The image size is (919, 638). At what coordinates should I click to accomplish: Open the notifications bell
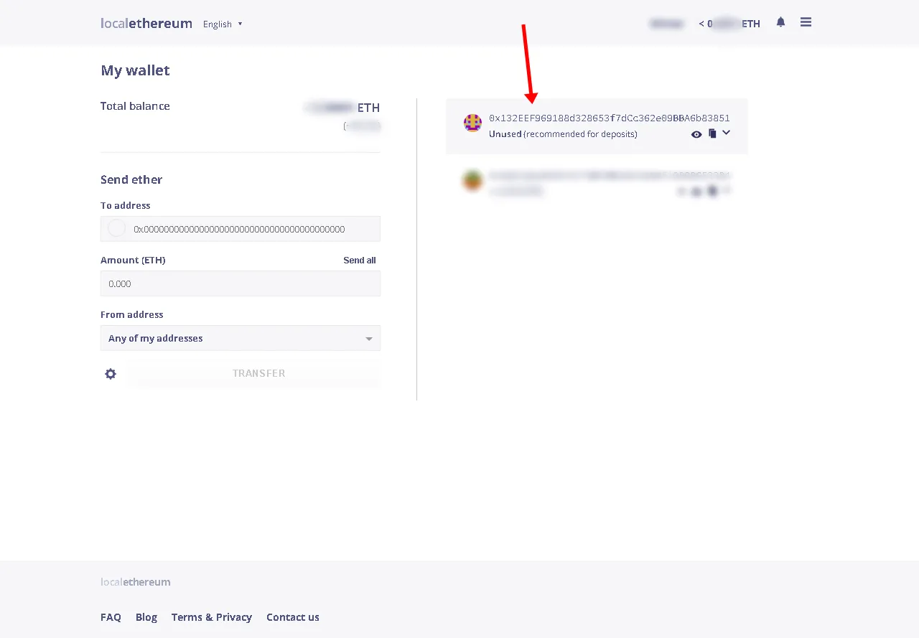[780, 22]
